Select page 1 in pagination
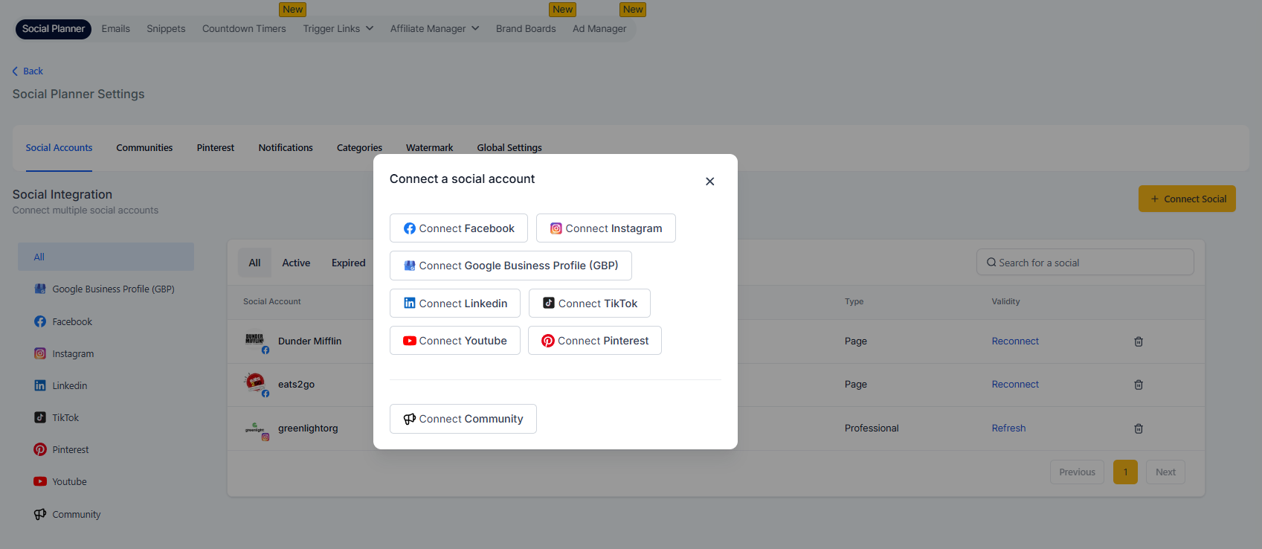 coord(1125,472)
